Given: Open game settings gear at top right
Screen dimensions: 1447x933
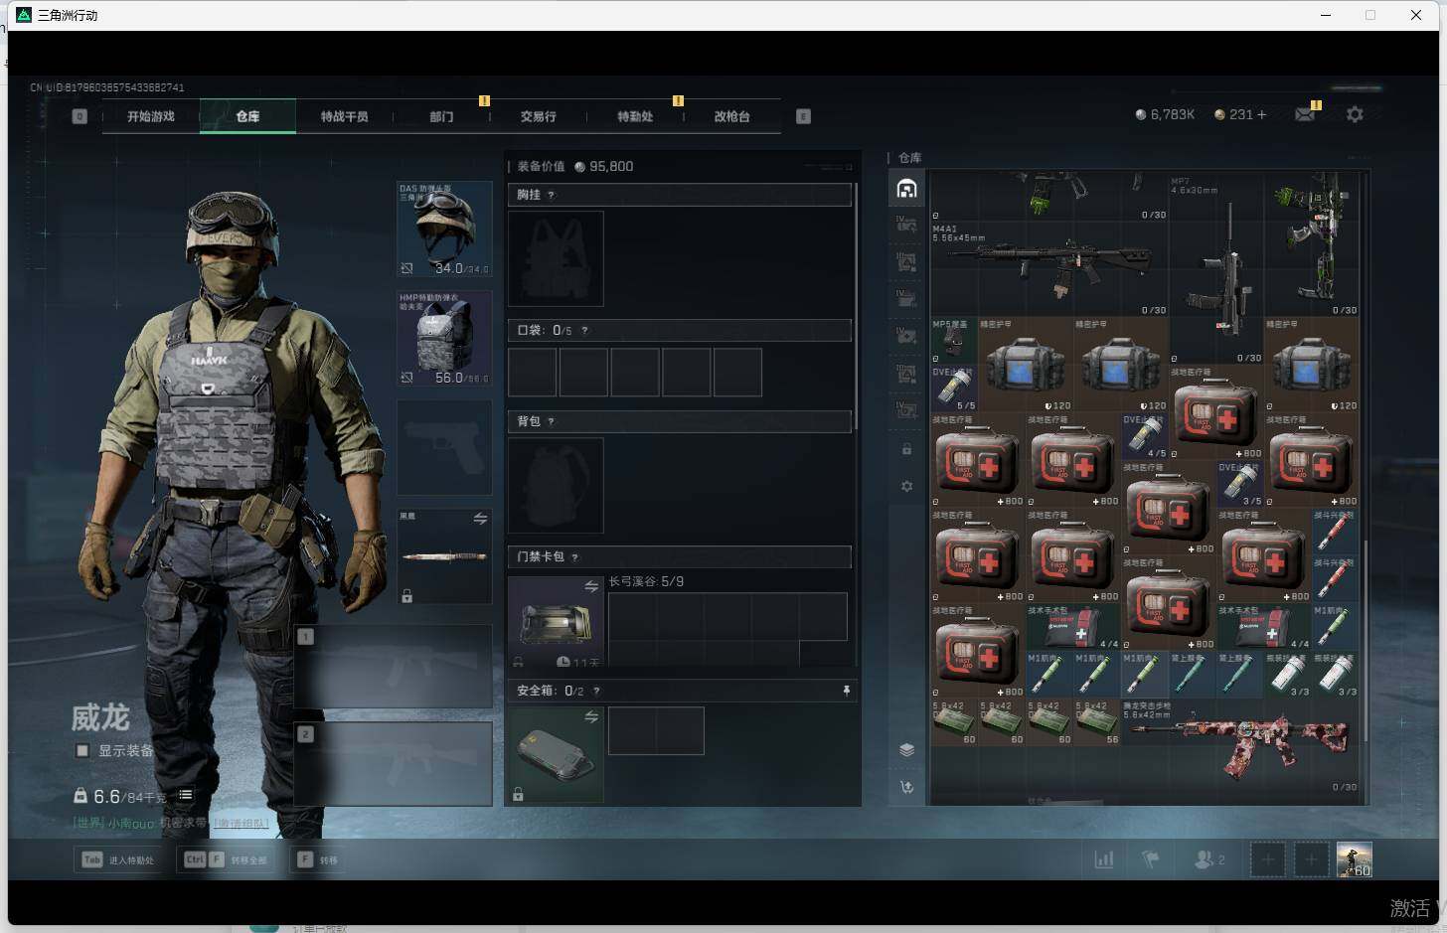Looking at the screenshot, I should point(1355,115).
